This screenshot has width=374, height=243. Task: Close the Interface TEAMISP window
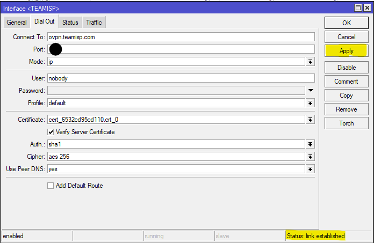(368, 8)
